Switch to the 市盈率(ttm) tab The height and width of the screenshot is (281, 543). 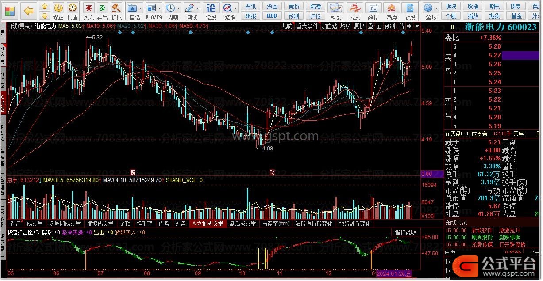[276, 224]
